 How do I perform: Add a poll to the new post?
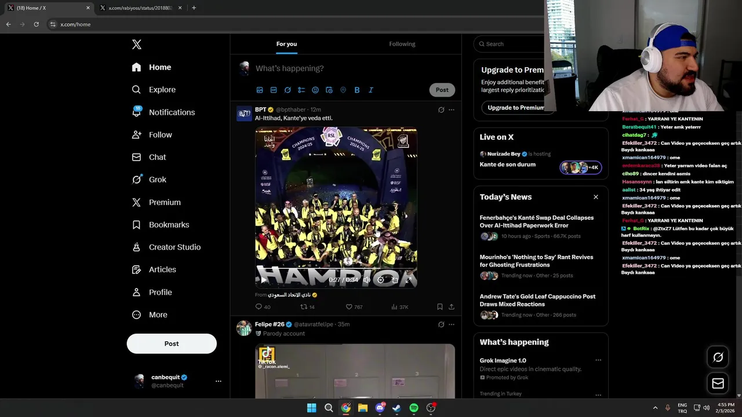(301, 90)
